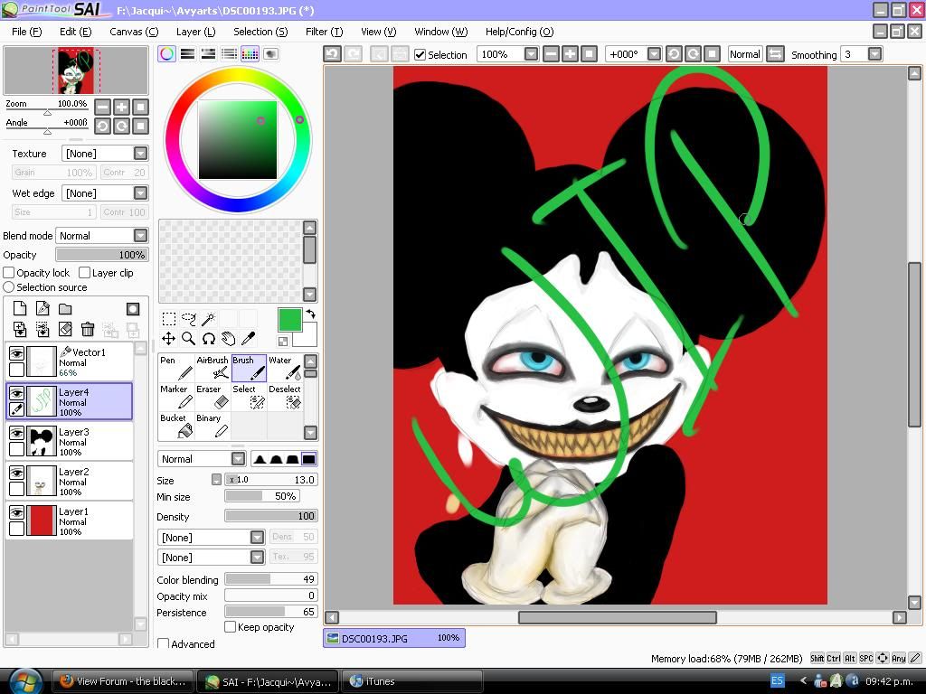Show the swatches panel

point(250,54)
